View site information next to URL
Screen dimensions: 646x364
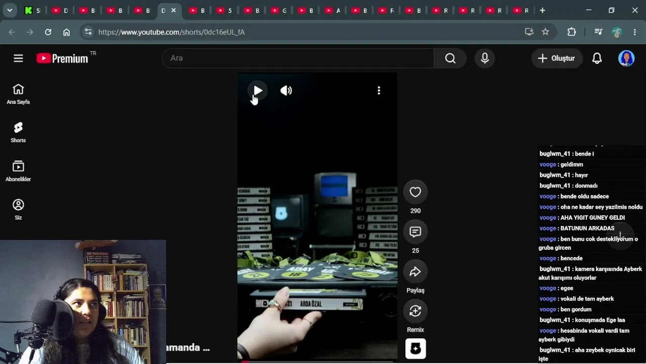[88, 32]
